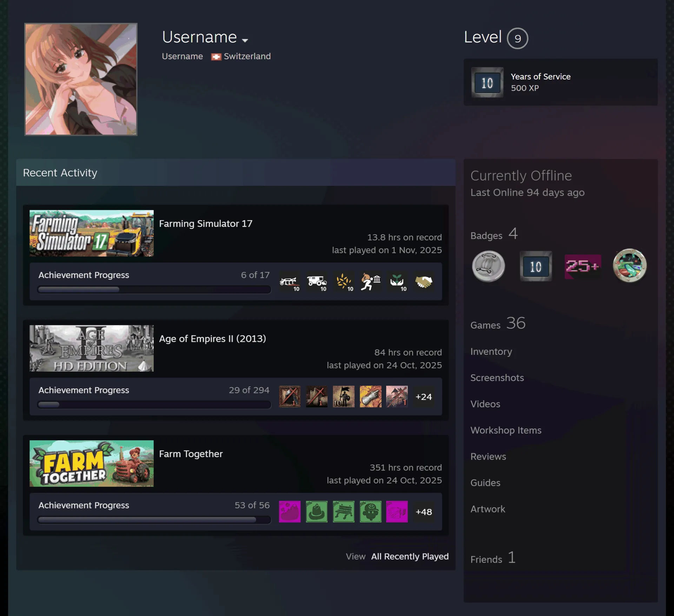Click the running man with bank achievement icon
Viewport: 674px width, 616px height.
370,282
